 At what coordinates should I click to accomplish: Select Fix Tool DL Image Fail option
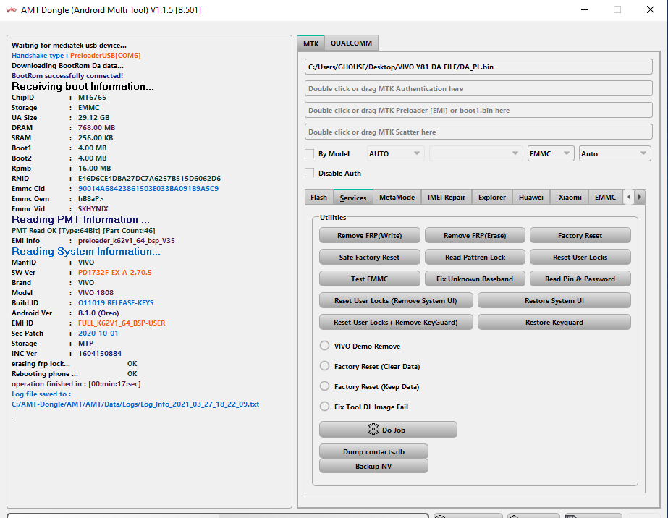click(325, 407)
